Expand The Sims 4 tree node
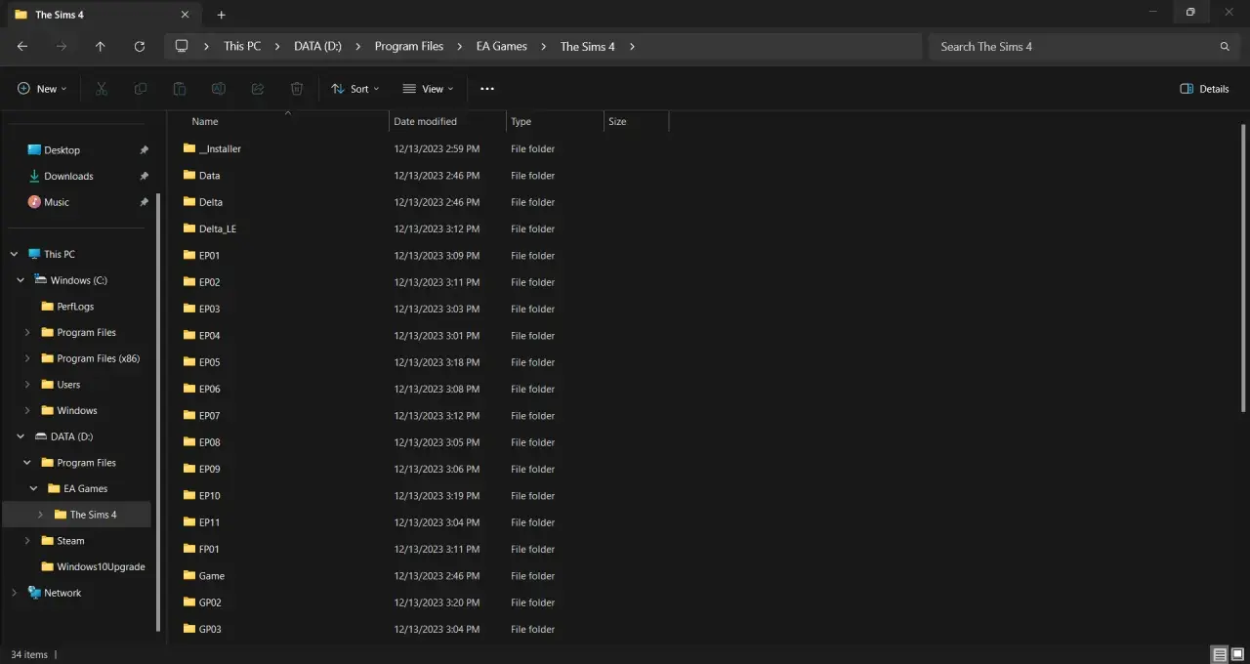 [40, 515]
